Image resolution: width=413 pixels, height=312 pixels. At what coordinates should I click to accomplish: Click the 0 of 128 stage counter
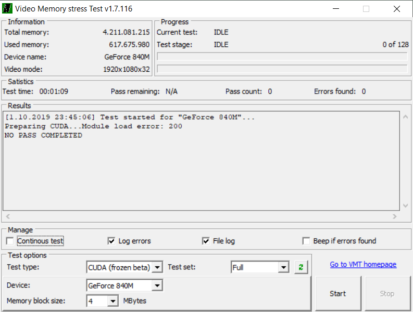click(395, 44)
